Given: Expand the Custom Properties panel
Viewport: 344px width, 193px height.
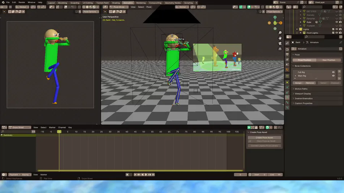Looking at the screenshot, I should click(293, 103).
